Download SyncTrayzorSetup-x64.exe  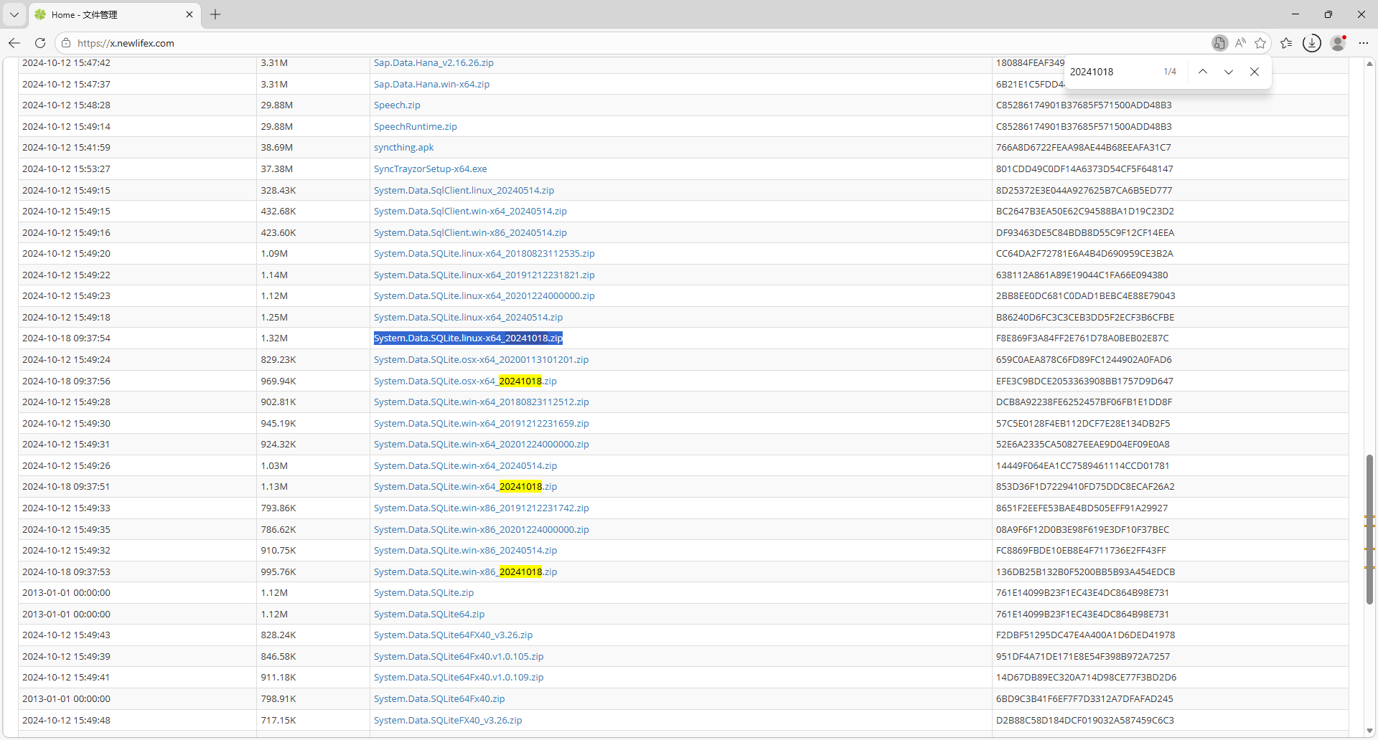tap(430, 169)
